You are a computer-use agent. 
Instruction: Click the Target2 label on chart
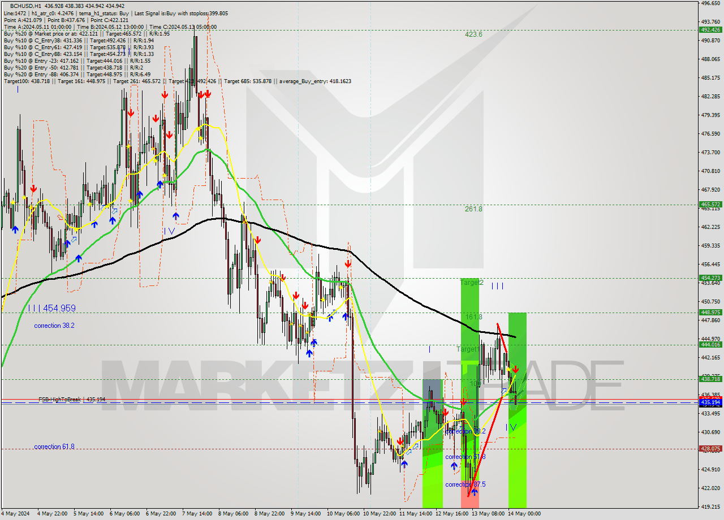[x=472, y=282]
